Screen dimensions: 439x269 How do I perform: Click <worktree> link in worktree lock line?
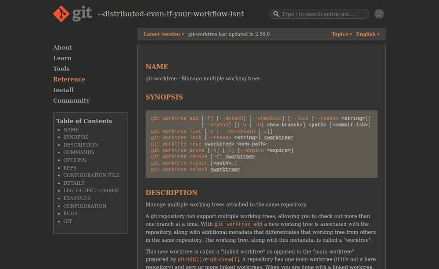click(x=279, y=138)
